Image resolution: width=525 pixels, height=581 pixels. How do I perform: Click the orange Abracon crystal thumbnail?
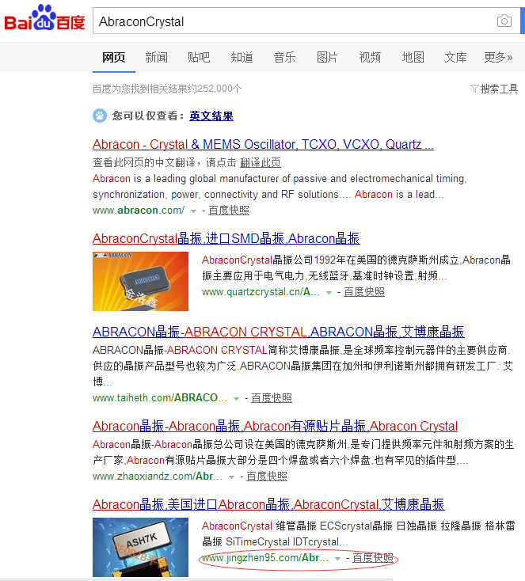pyautogui.click(x=140, y=281)
